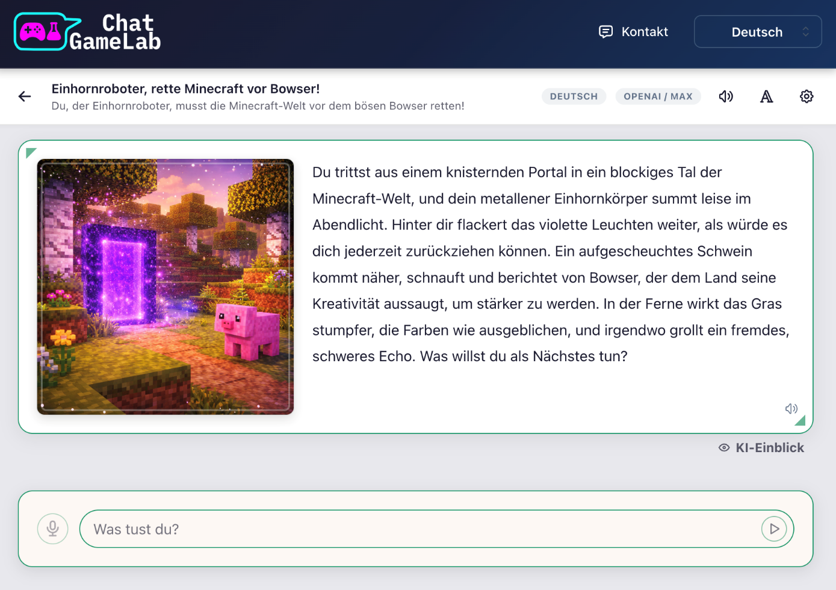Open text size settings via the A icon

point(766,96)
